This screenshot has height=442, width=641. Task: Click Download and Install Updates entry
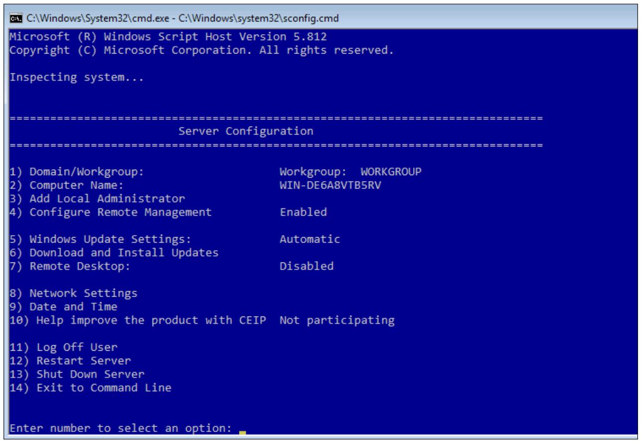114,253
